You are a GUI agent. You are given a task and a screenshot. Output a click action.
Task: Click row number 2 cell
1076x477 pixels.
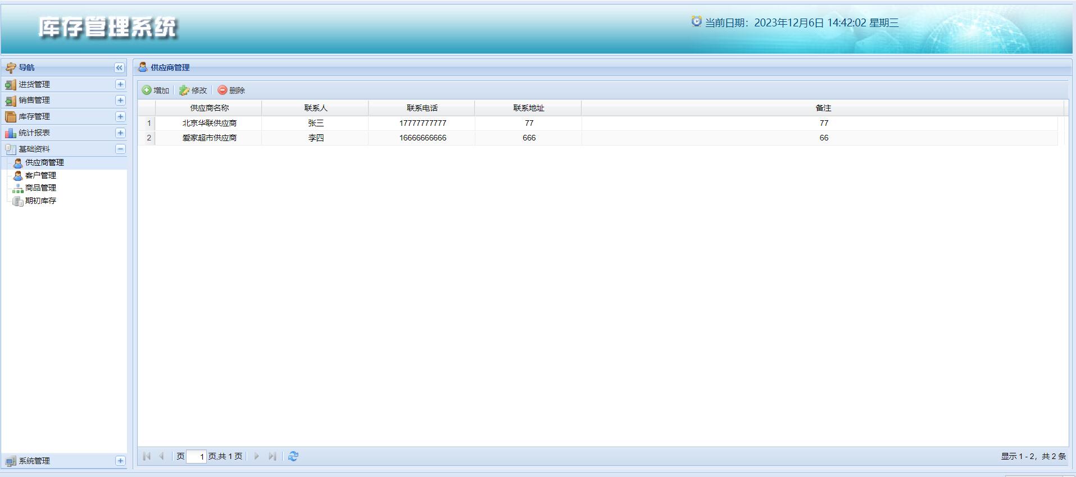pos(147,138)
